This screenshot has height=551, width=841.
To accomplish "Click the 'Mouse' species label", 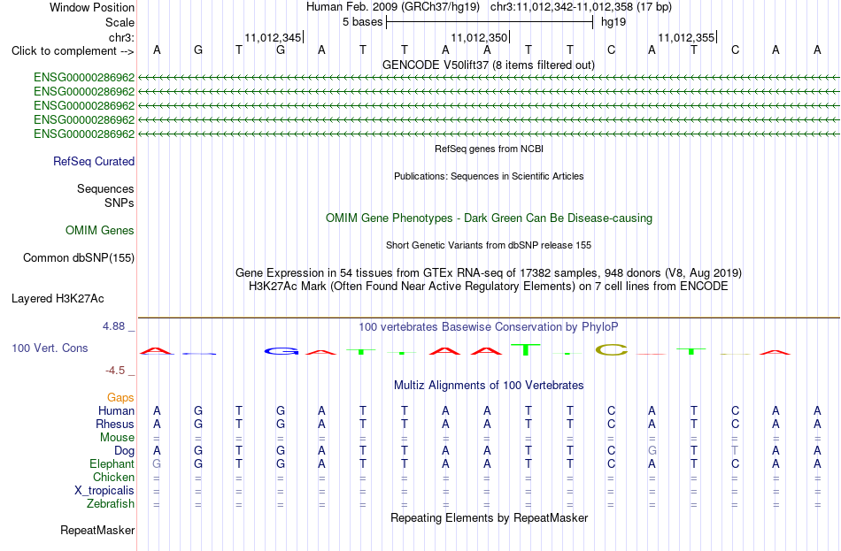I will 117,438.
